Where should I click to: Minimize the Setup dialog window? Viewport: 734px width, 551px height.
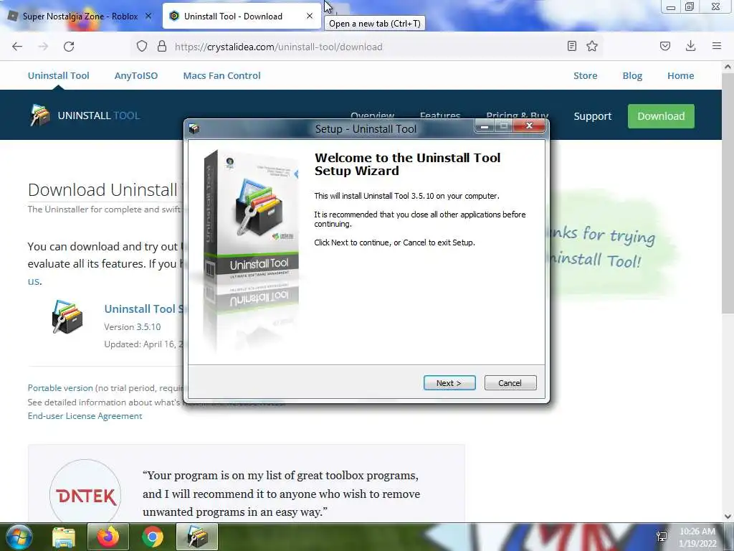click(x=485, y=126)
